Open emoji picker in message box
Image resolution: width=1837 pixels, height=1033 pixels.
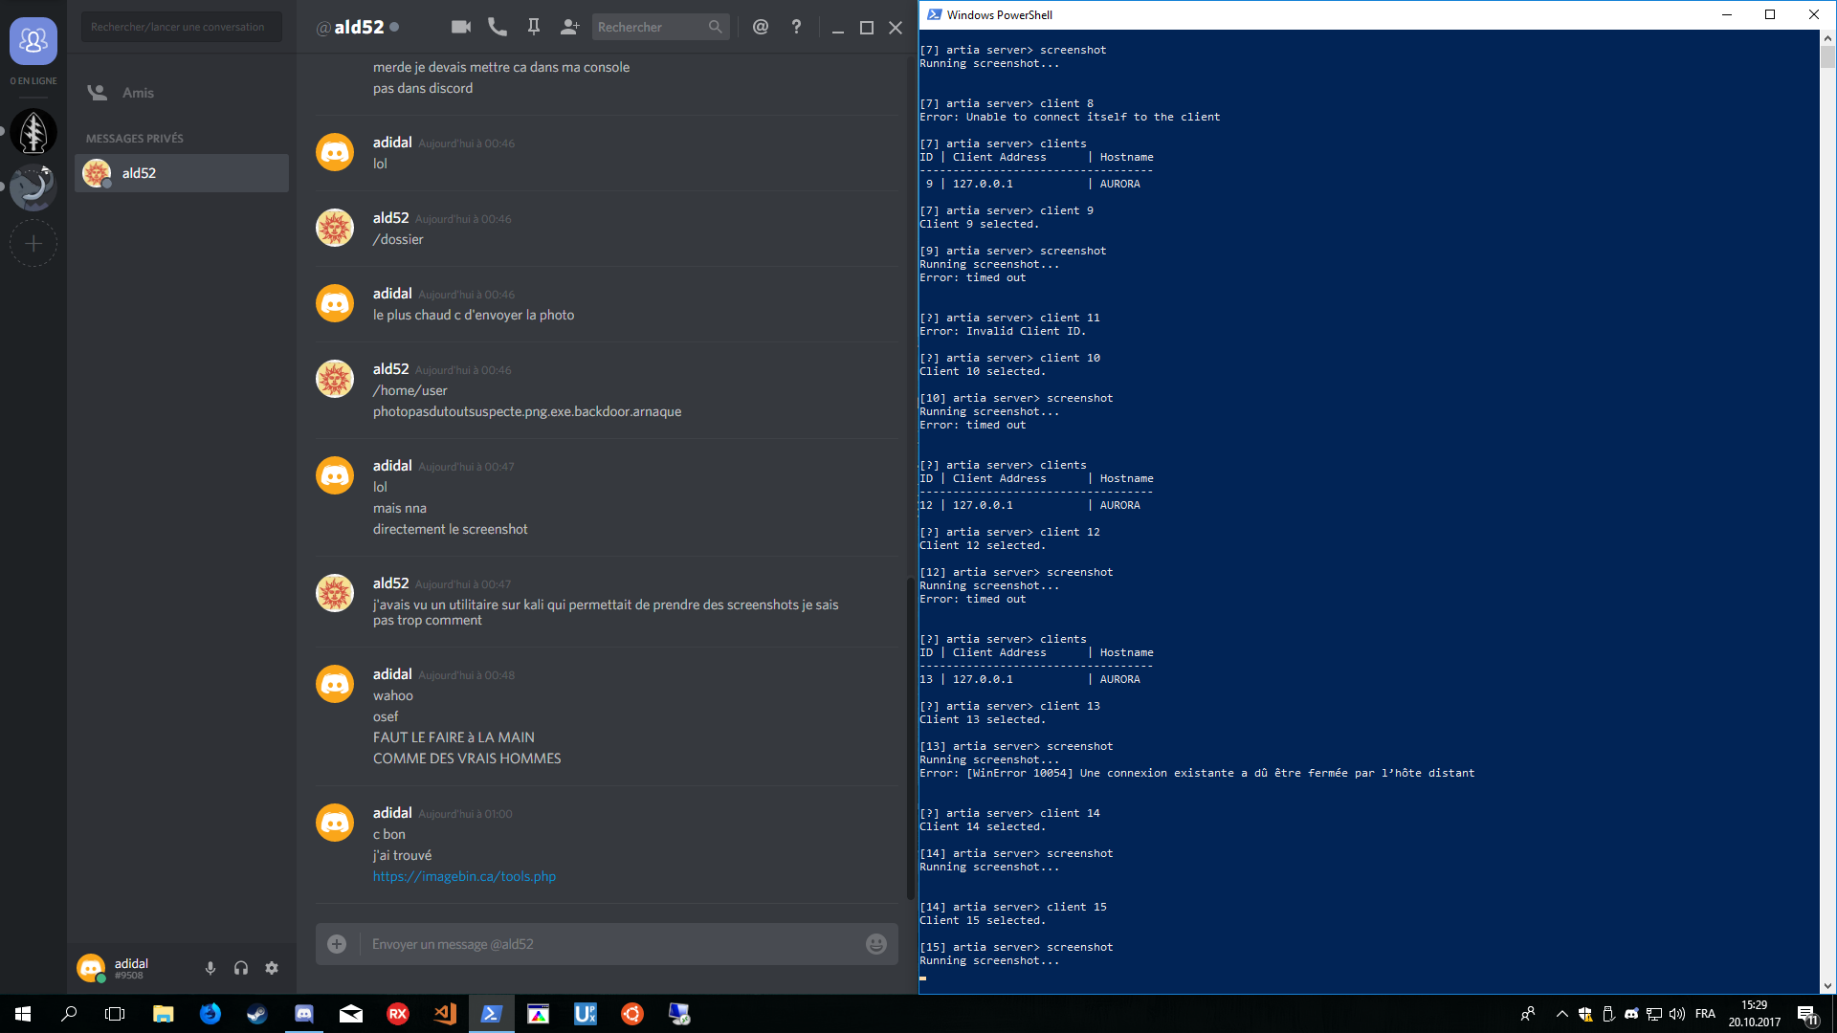[x=876, y=944]
